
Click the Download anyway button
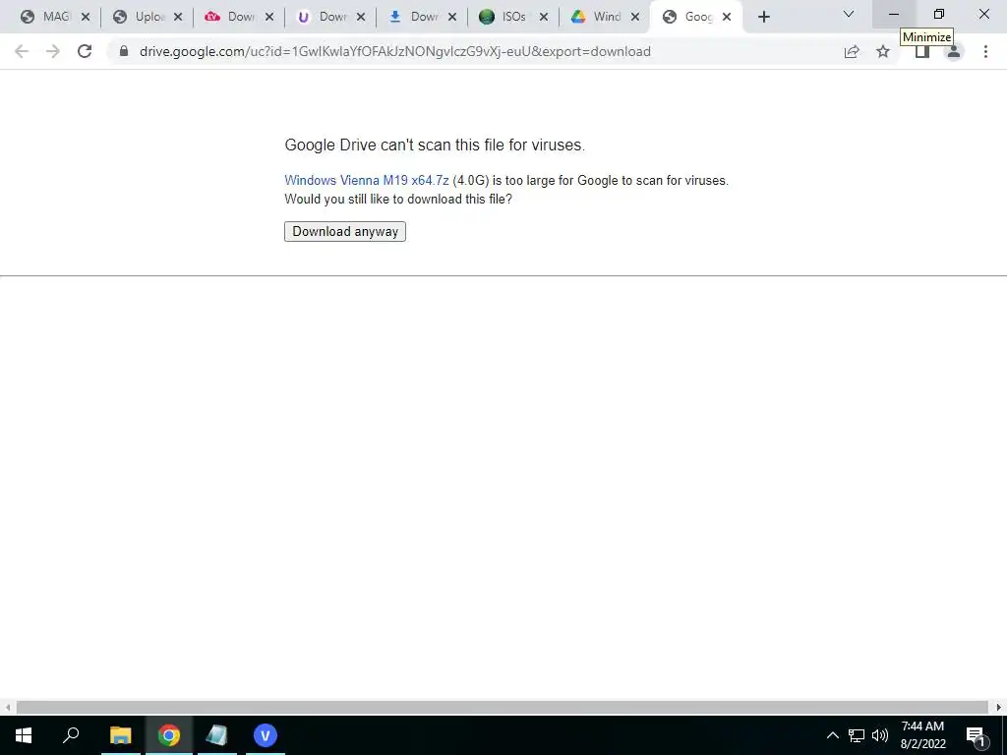click(x=345, y=231)
